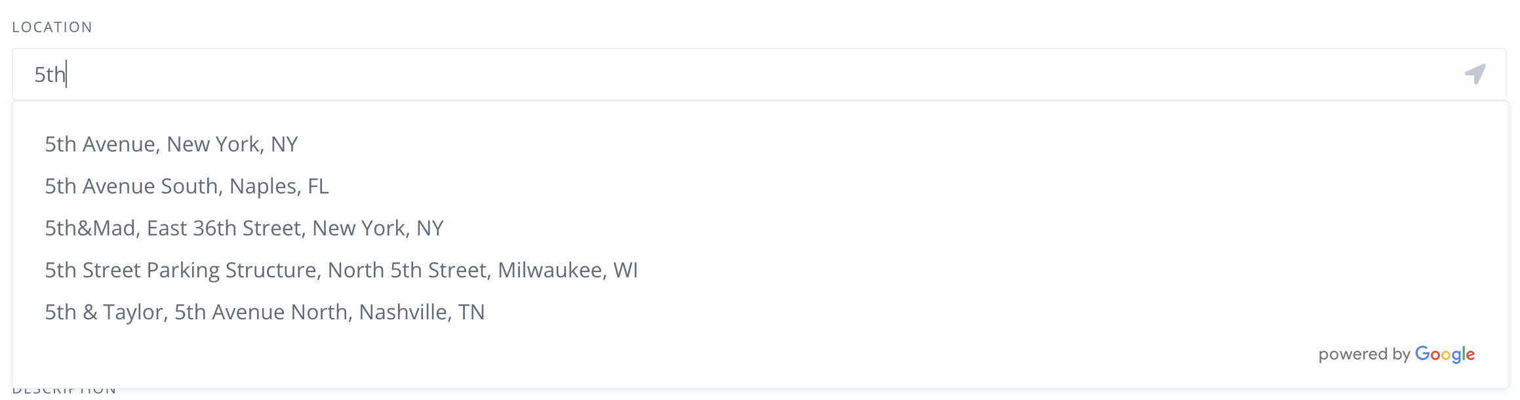This screenshot has height=400, width=1520.
Task: Place cursor after typed "5th" text
Action: pyautogui.click(x=66, y=75)
